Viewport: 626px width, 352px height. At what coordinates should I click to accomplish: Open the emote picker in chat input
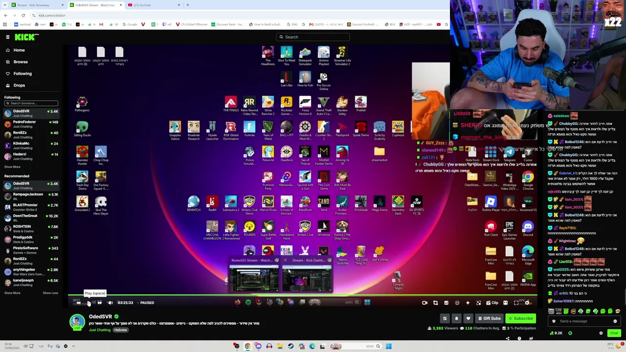coord(615,322)
